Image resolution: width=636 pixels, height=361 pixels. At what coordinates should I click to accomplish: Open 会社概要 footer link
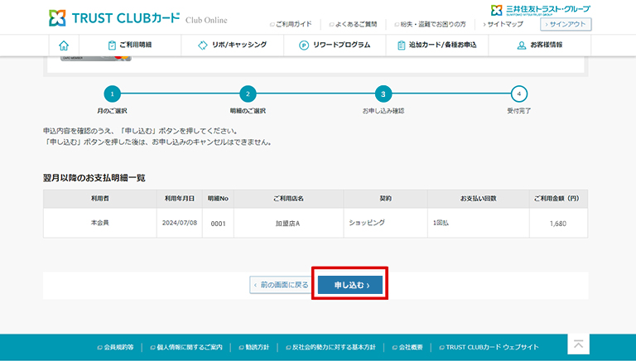pos(407,347)
